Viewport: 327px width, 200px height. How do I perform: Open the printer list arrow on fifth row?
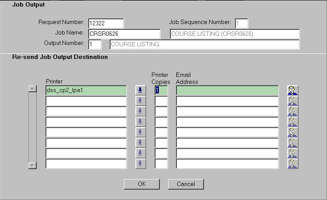(x=140, y=132)
